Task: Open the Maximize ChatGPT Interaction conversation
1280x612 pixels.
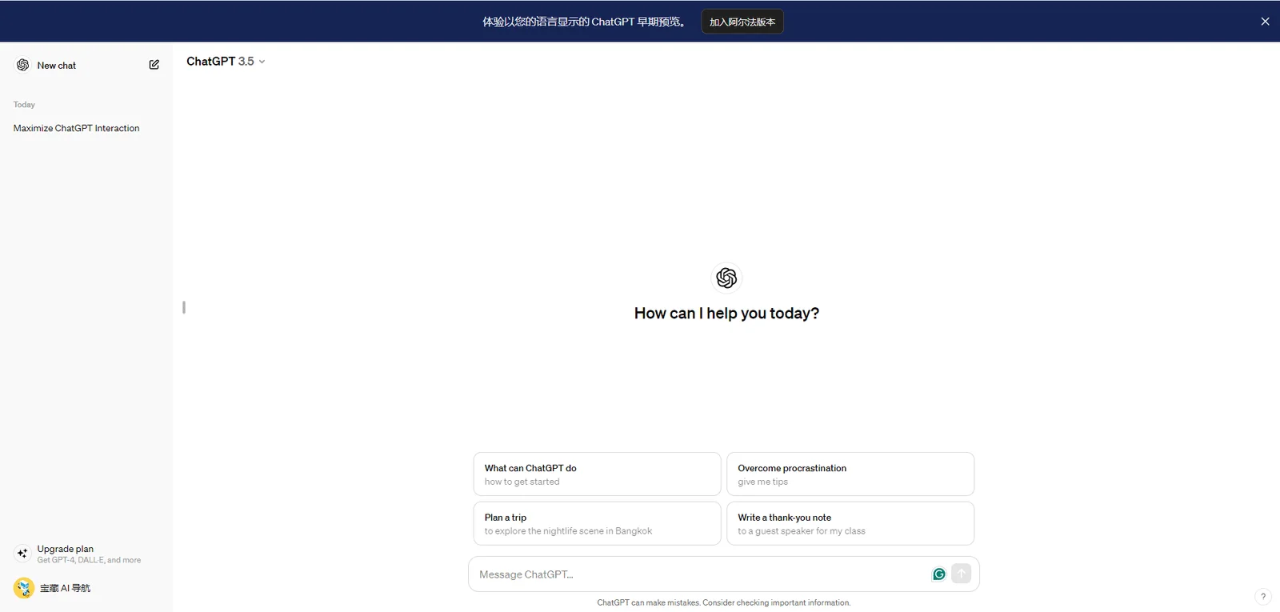Action: click(x=76, y=128)
